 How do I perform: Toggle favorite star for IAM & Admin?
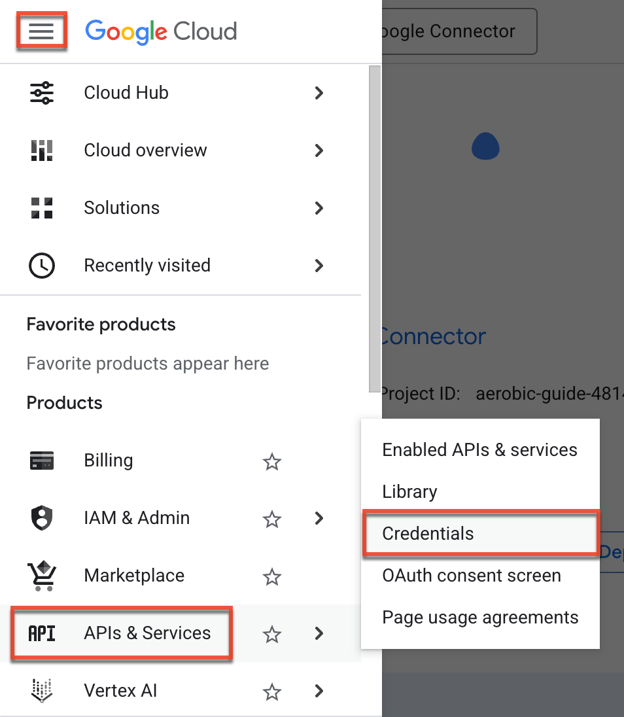[x=271, y=519]
